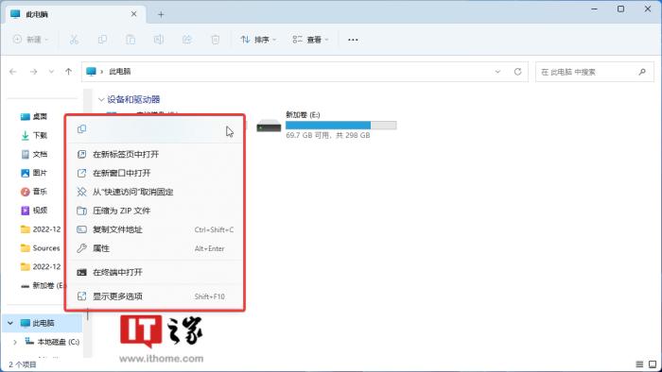Open 图片 in the sidebar

coord(34,173)
